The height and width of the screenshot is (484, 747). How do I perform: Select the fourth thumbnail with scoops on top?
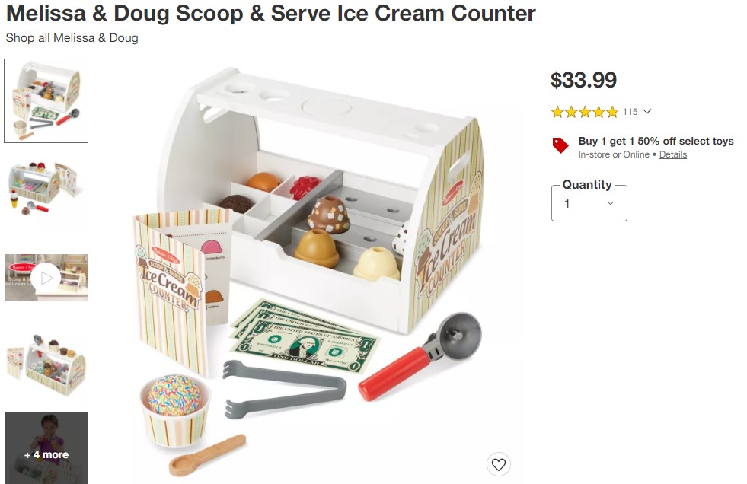[46, 365]
